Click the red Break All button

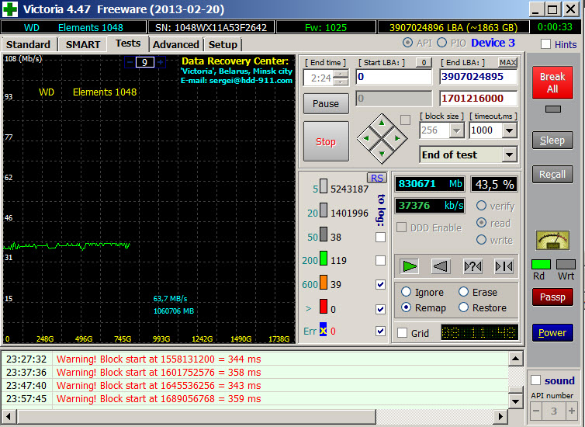552,83
